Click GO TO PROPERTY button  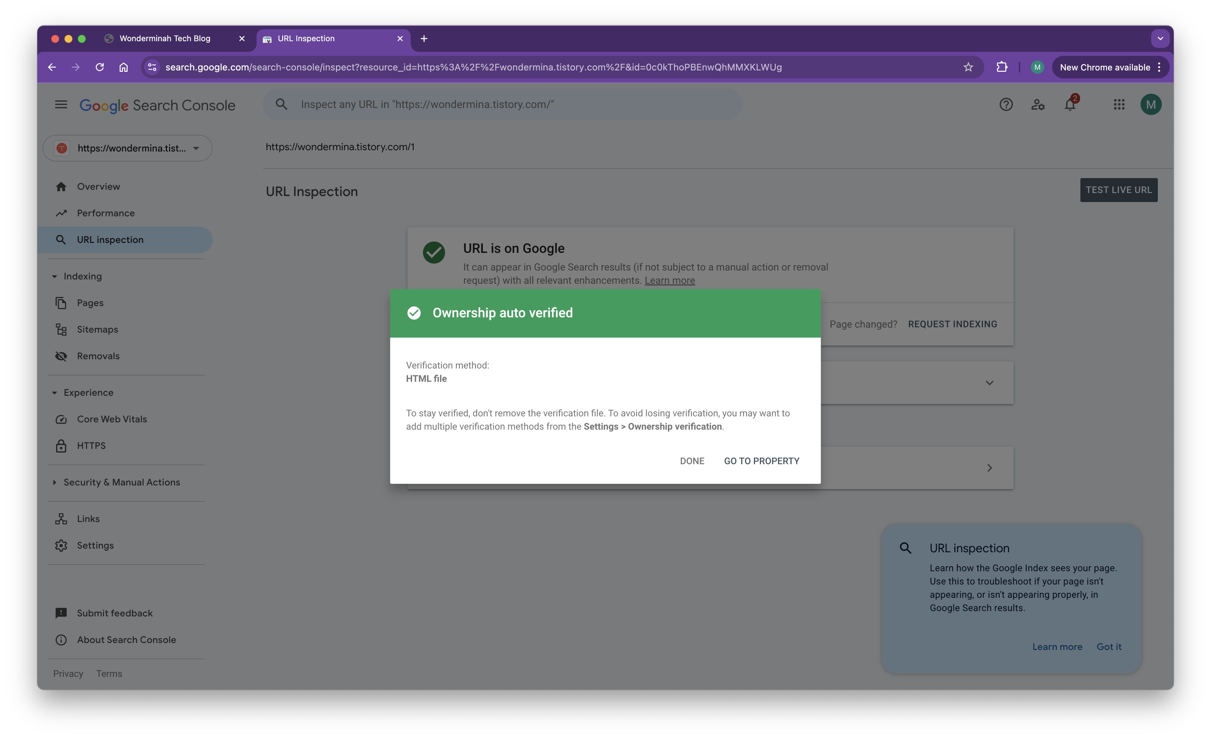761,461
